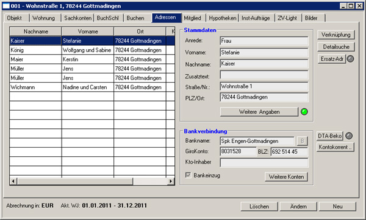
Task: Select the König row in the address list
Action: (x=92, y=50)
